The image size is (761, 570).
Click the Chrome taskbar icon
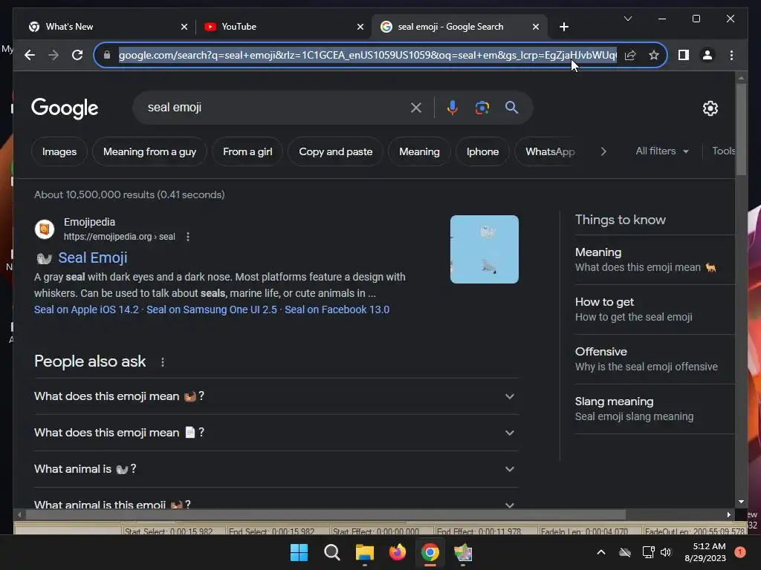(x=430, y=552)
